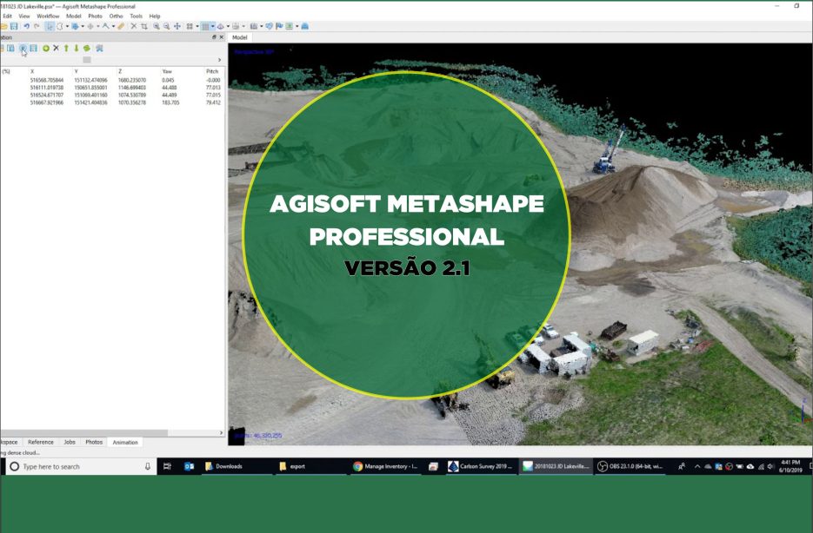
Task: Toggle Show Markers flag icon
Action: (279, 26)
